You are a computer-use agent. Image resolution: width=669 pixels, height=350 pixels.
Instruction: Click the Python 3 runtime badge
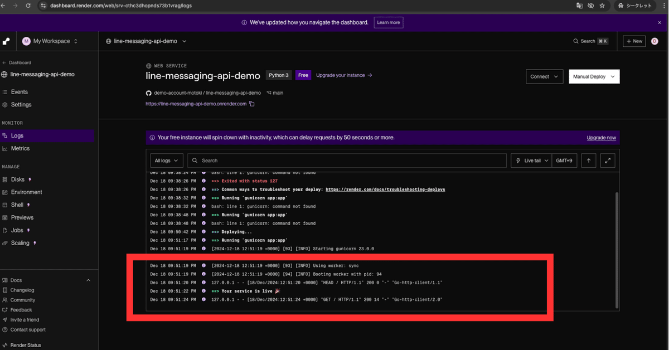point(279,75)
